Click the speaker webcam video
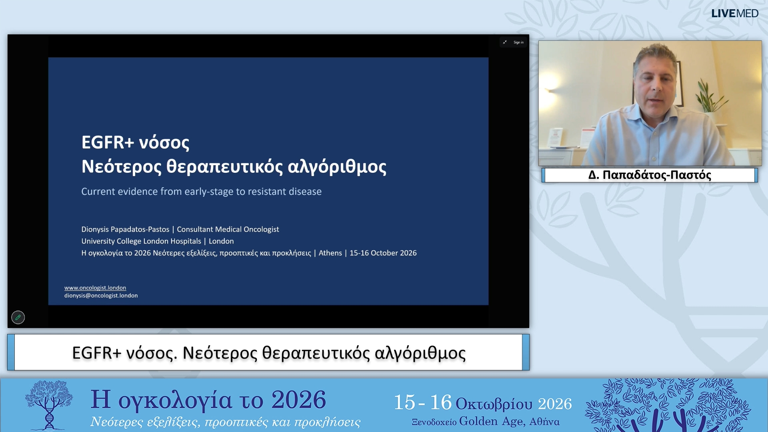768x432 pixels. pos(650,103)
